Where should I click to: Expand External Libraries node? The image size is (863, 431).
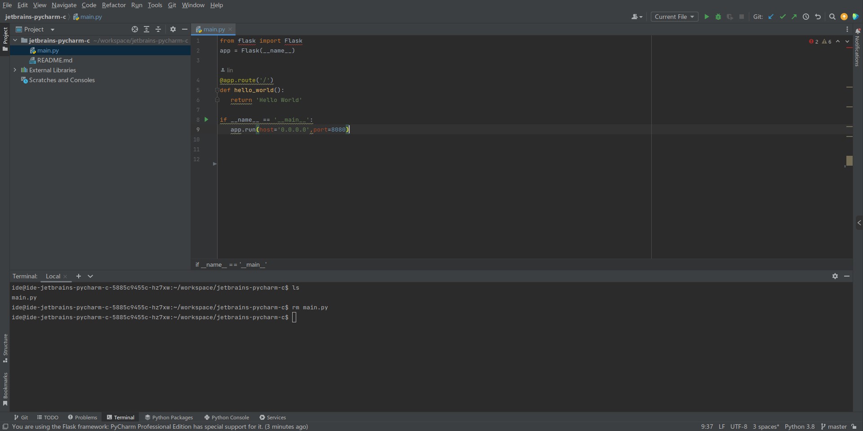click(15, 70)
